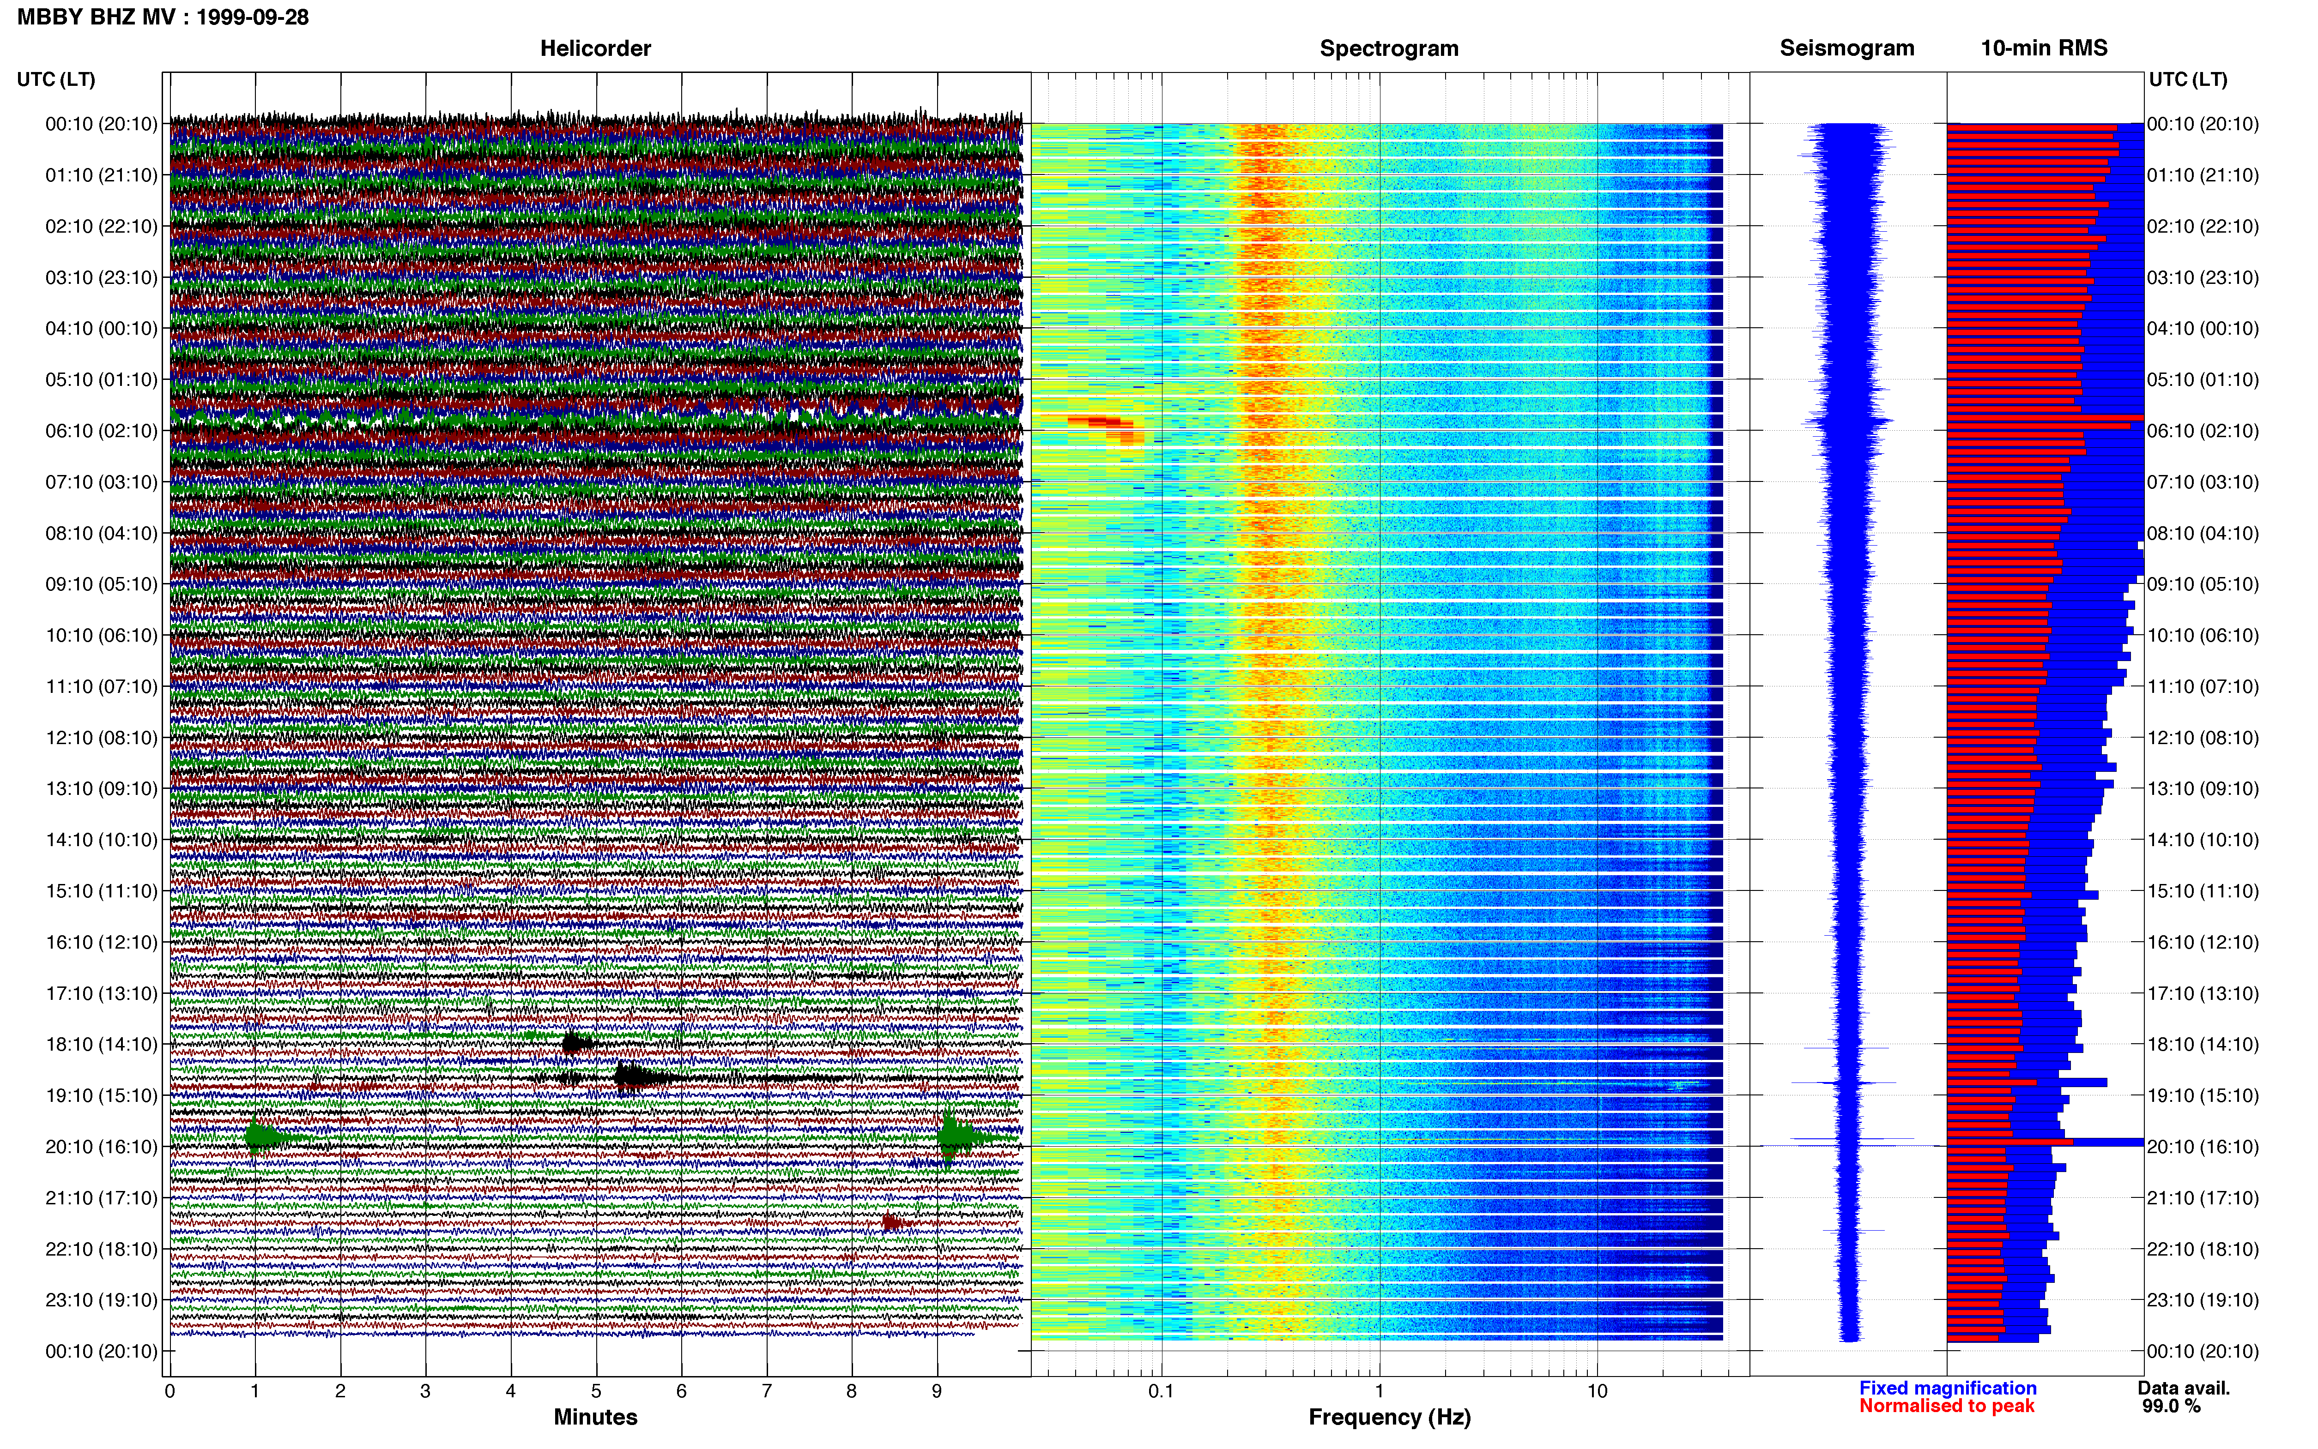Click left time label 09:10 (05:10)

(x=102, y=583)
